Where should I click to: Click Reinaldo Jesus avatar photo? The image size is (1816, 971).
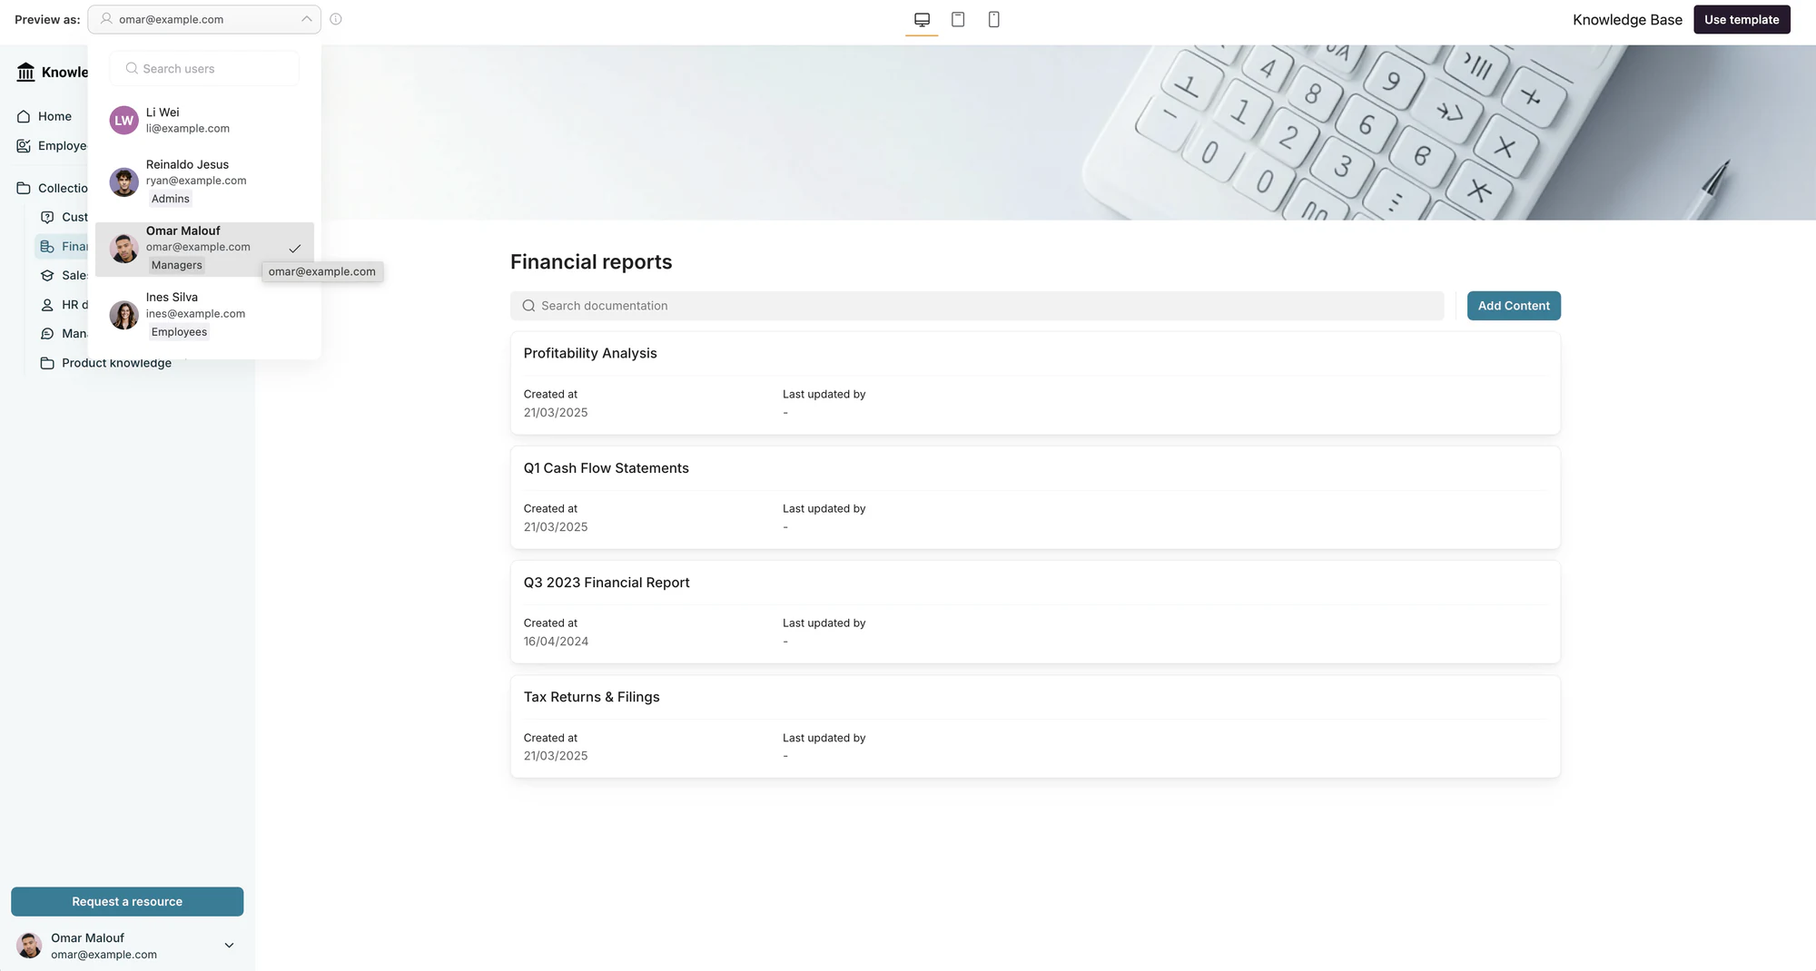(123, 181)
